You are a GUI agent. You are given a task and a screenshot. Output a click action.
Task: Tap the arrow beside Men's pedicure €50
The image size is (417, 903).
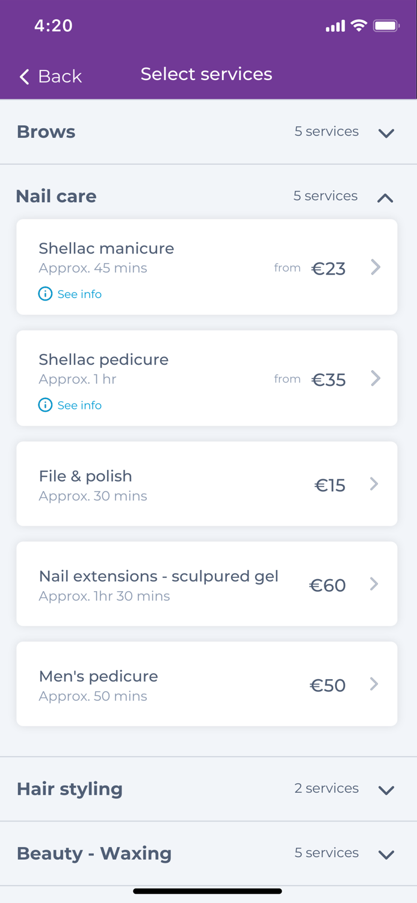(x=374, y=684)
